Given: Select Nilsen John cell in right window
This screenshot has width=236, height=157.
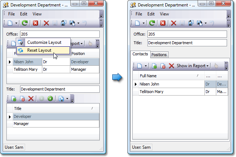Looking at the screenshot, I should click(x=171, y=84).
